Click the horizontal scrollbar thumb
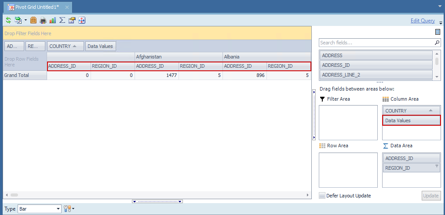The width and height of the screenshot is (445, 215). tap(14, 195)
